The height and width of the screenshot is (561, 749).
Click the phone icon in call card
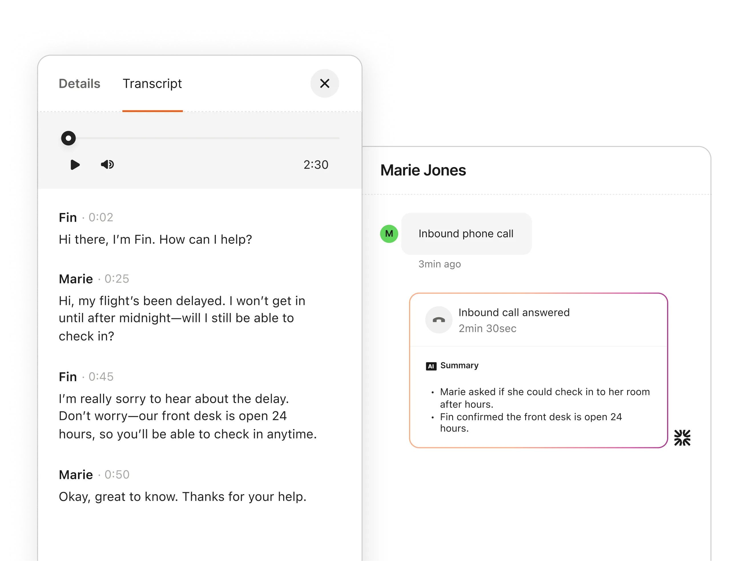438,320
